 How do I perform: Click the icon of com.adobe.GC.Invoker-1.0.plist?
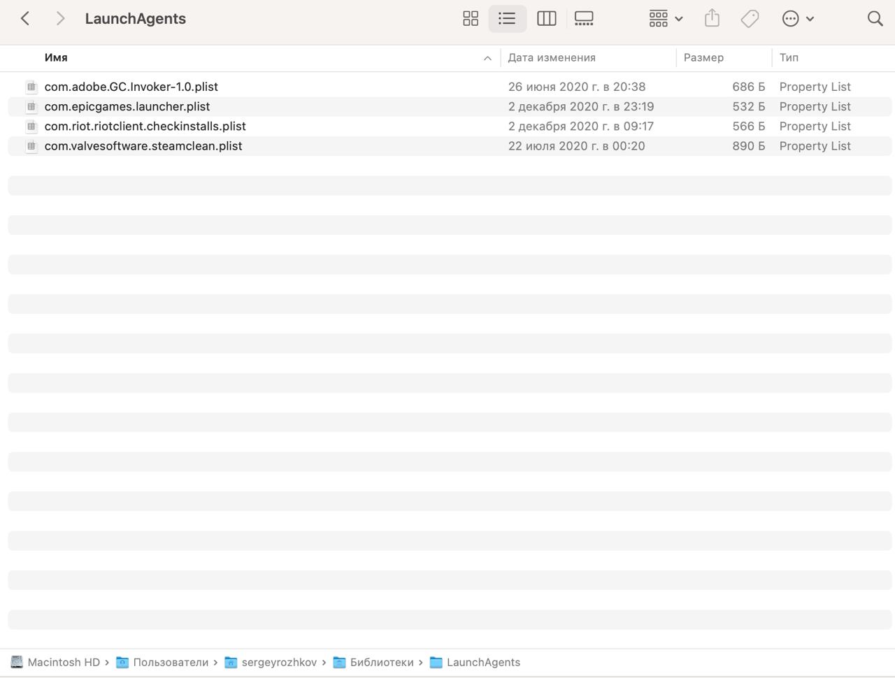pos(31,87)
